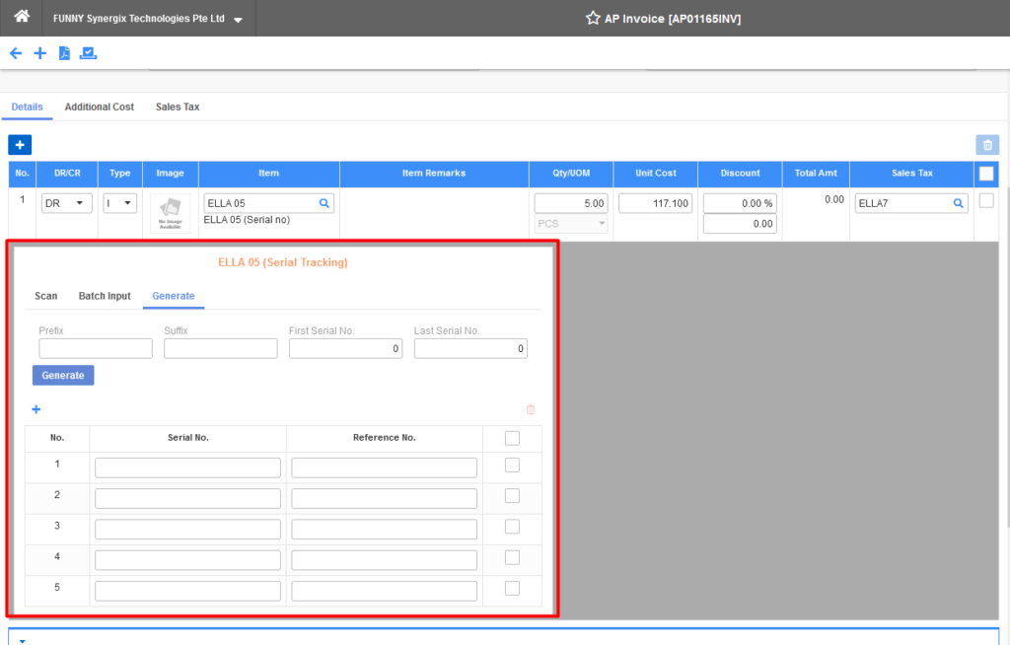Click the Generate button to create serial numbers
This screenshot has height=645, width=1010.
[62, 375]
